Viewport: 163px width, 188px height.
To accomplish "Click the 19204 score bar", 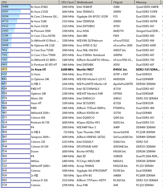I will (16, 16).
